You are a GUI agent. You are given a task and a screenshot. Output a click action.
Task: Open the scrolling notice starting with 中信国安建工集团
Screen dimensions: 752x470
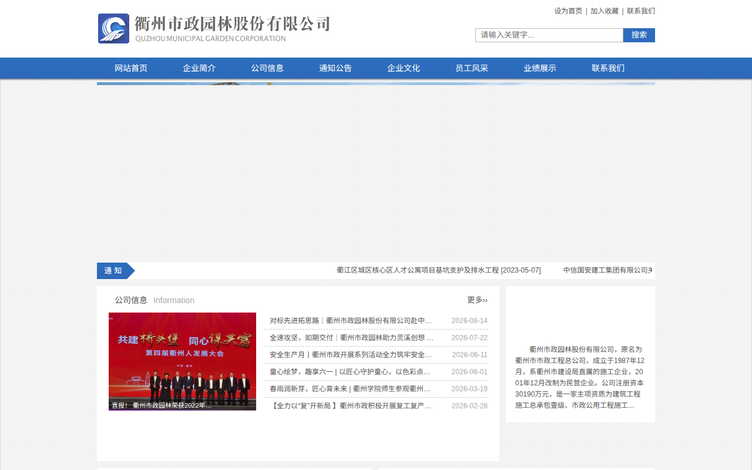point(608,270)
